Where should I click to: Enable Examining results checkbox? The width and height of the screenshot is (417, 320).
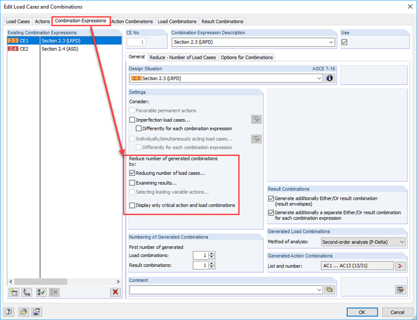(132, 183)
